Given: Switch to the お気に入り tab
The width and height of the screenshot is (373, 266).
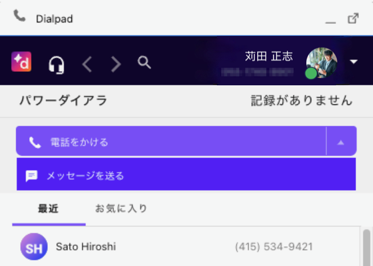Looking at the screenshot, I should point(121,209).
